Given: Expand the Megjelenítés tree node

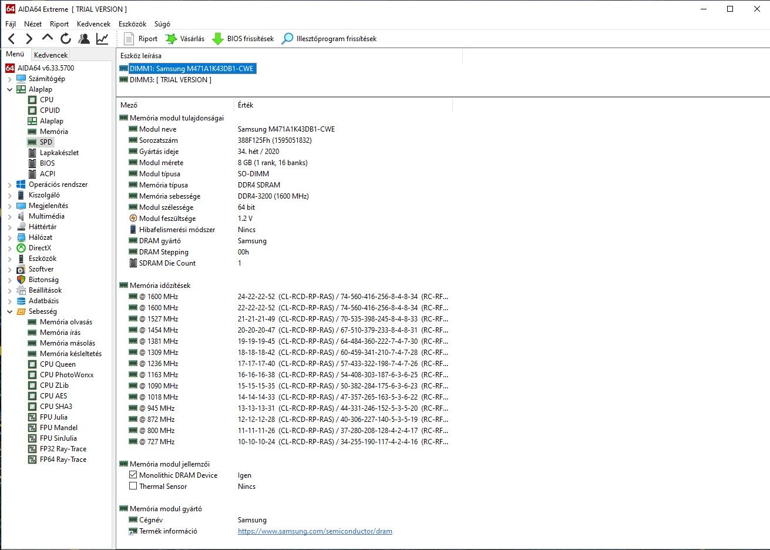Looking at the screenshot, I should 9,206.
